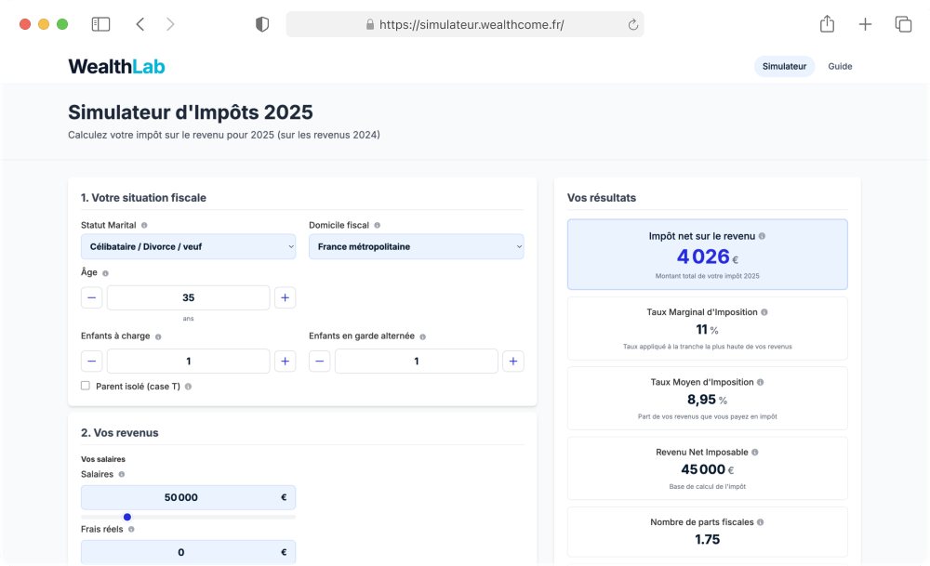Click the Safari share icon
The height and width of the screenshot is (566, 930).
click(x=827, y=23)
